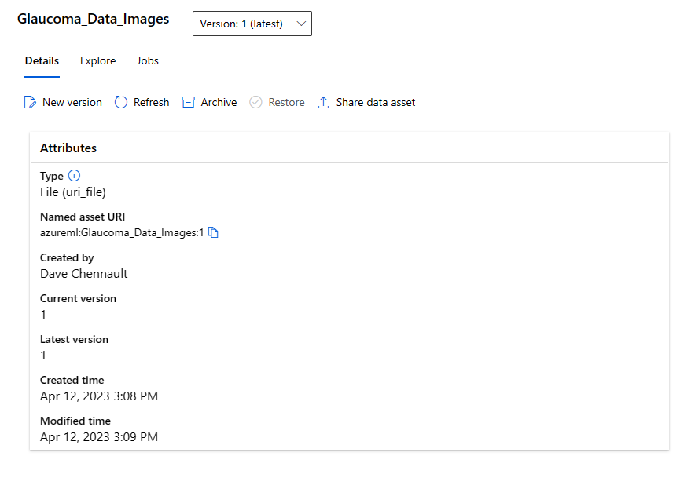This screenshot has height=478, width=680.
Task: Open the Jobs tab
Action: pyautogui.click(x=147, y=60)
